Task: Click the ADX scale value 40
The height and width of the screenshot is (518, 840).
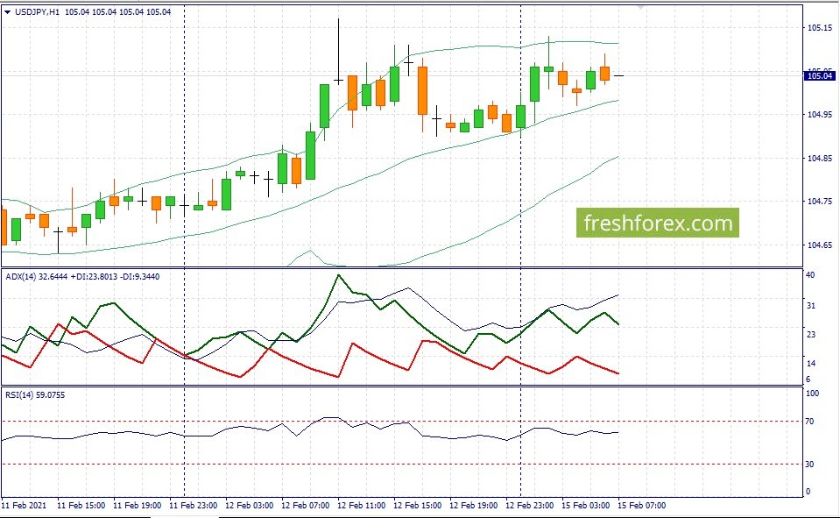Action: click(x=810, y=275)
